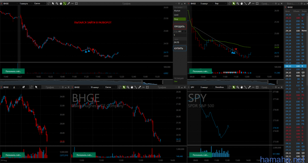Toggle link indicator of 1-minute chart
Viewport: 308px width, 163px height.
click(x=1, y=4)
